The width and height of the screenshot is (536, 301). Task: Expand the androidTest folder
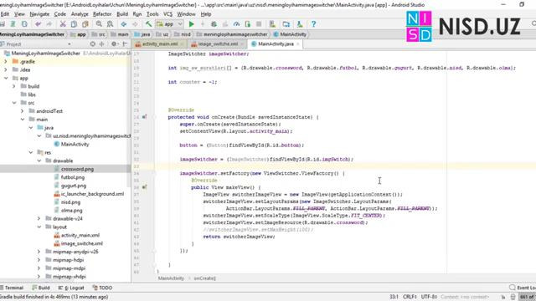click(23, 111)
